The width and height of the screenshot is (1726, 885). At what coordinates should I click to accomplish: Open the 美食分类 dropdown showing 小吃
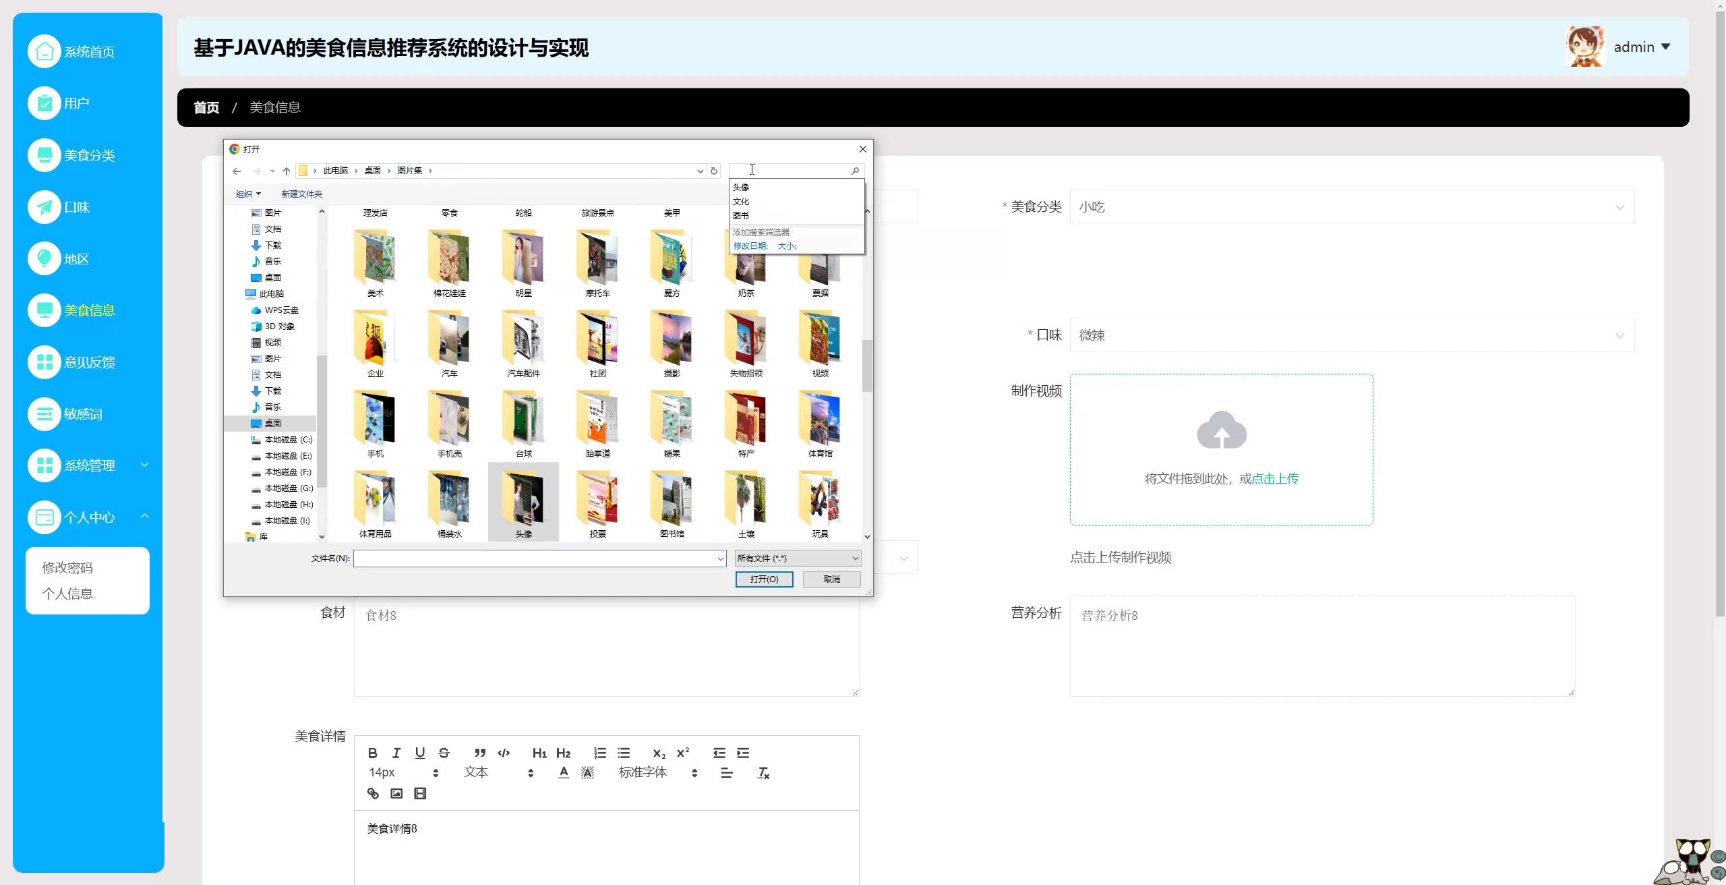point(1351,207)
